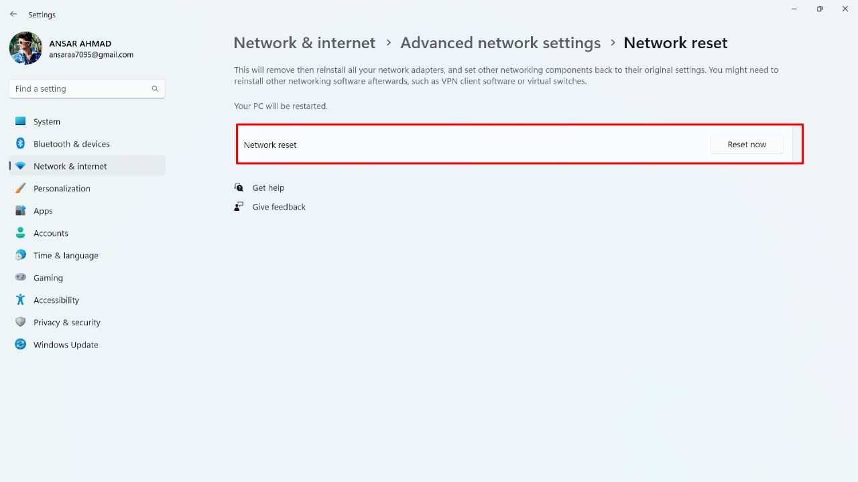Screen dimensions: 858x482
Task: Click the Find a setting search field
Action: 86,88
